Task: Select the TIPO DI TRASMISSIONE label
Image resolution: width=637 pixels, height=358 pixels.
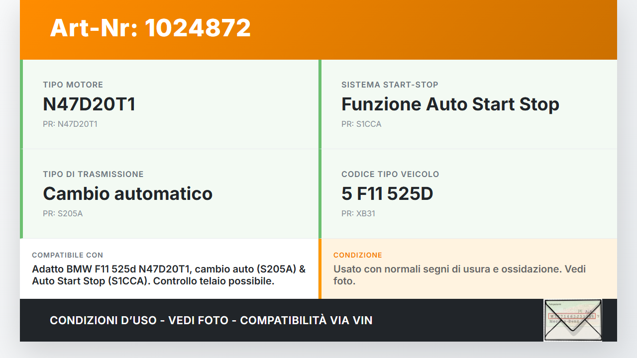Action: tap(93, 175)
